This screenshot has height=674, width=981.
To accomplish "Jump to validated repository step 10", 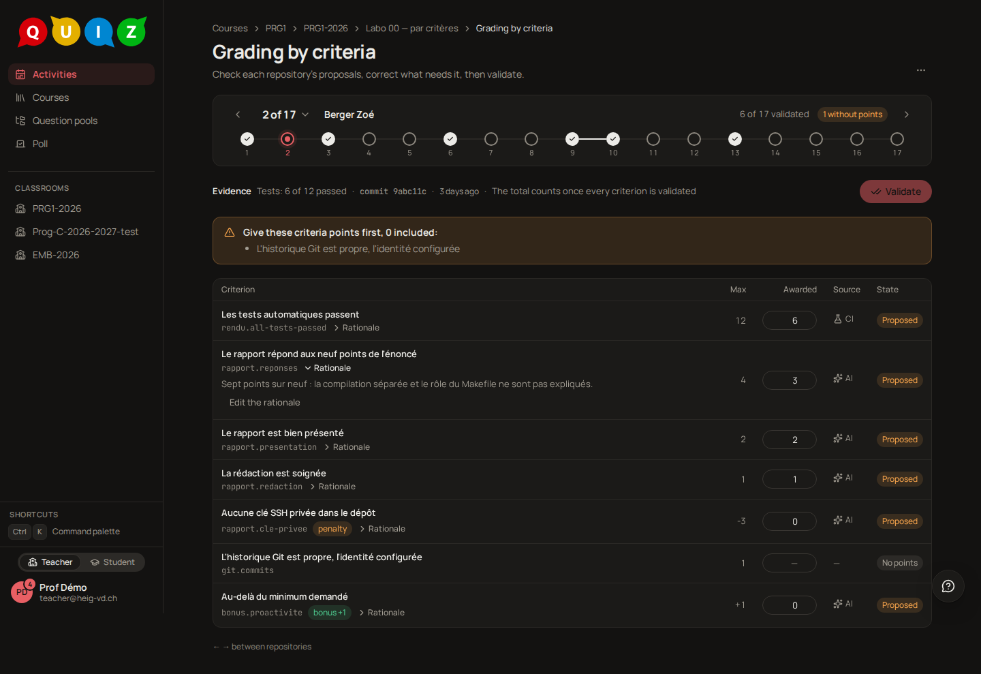I will pyautogui.click(x=613, y=139).
